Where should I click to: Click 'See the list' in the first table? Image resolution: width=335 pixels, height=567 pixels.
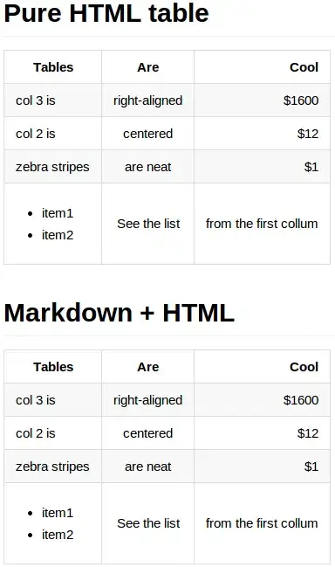click(x=148, y=224)
